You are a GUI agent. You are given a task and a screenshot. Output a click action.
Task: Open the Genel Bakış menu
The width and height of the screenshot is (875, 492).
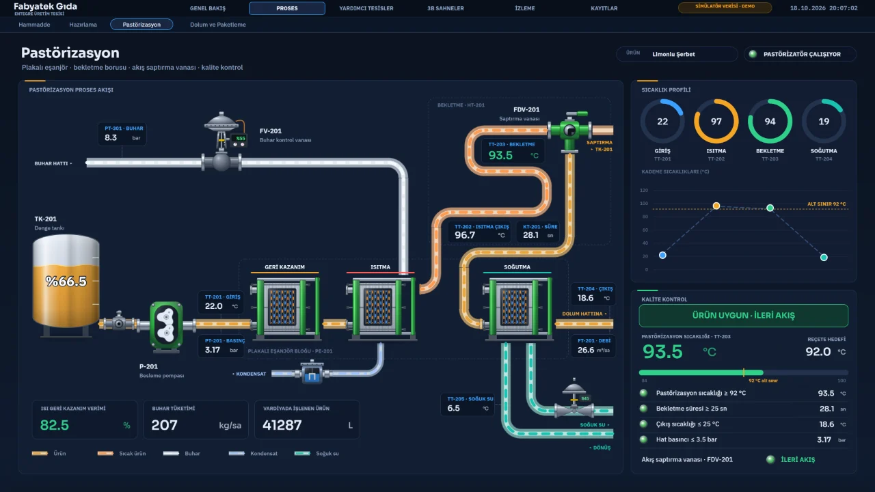click(208, 8)
